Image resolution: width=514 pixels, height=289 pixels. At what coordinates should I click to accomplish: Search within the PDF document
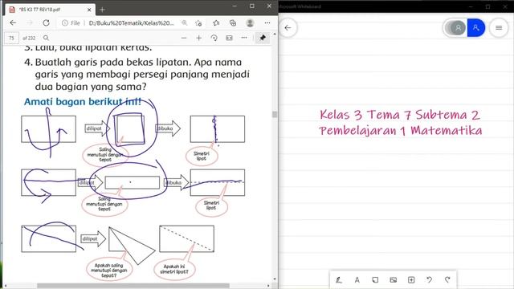[x=47, y=38]
